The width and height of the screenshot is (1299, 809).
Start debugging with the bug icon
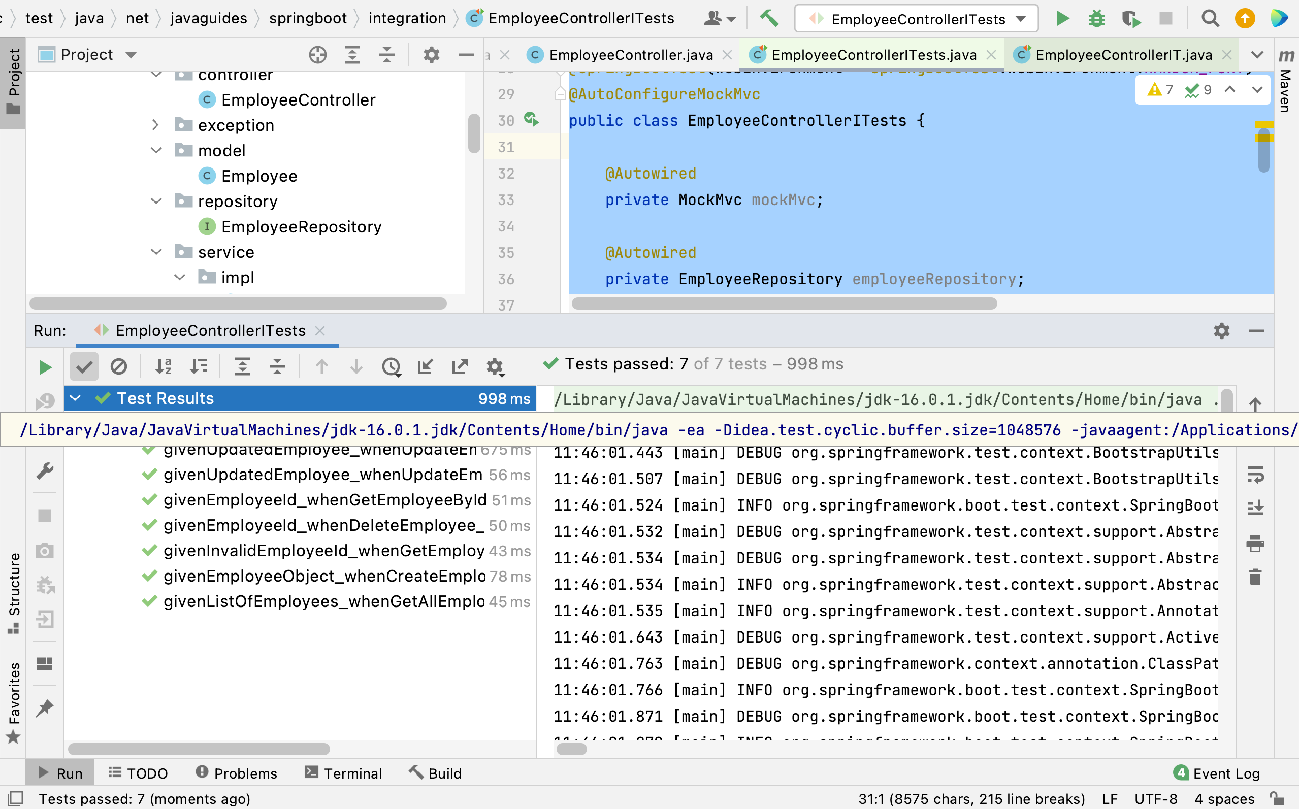[x=1097, y=19]
